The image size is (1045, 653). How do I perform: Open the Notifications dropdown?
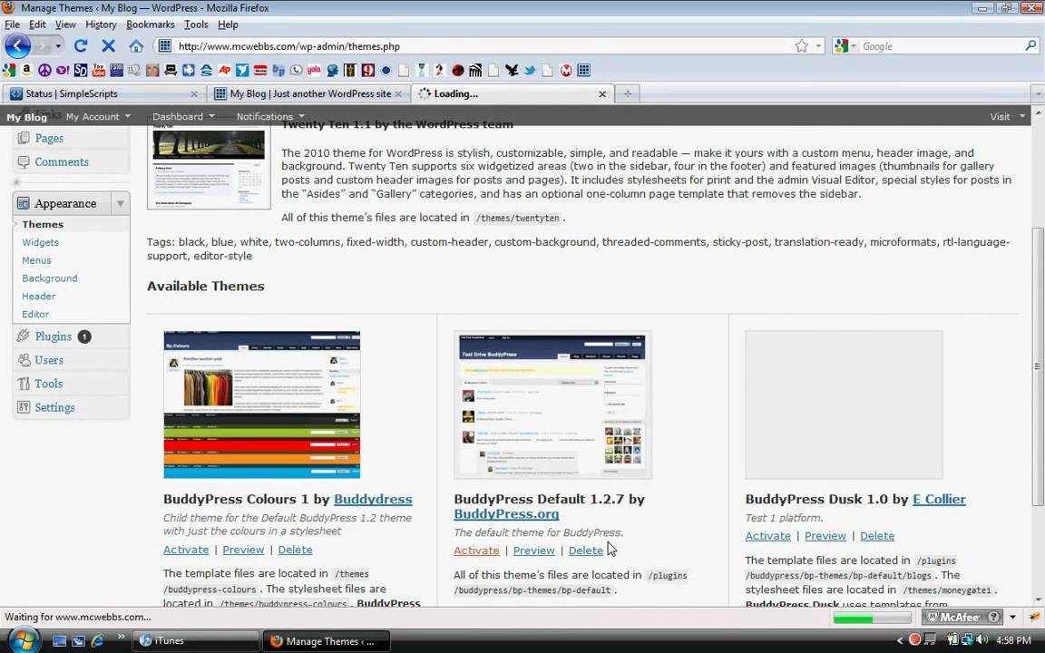pos(270,117)
